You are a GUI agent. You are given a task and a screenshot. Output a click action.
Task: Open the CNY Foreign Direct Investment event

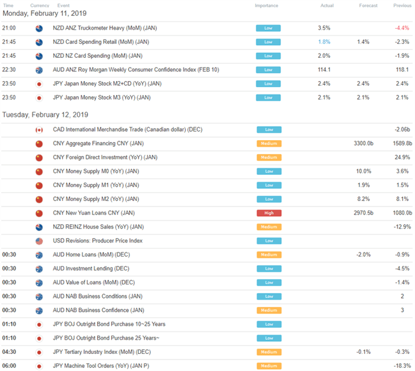[105, 158]
